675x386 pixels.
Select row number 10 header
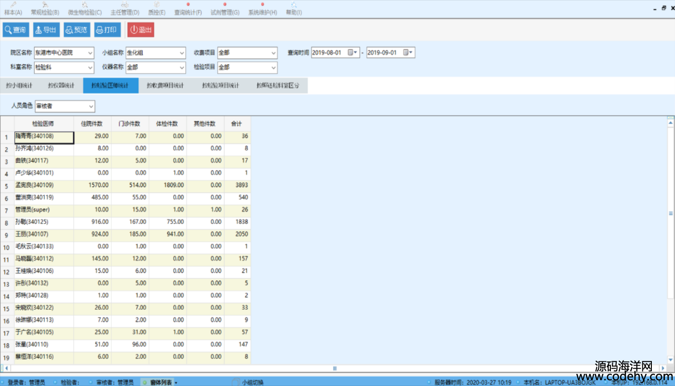point(7,248)
